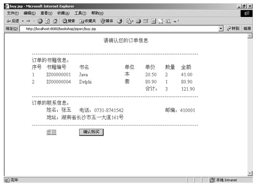Click the Print icon in toolbar
Screen dimensions: 253x185
[138, 21]
